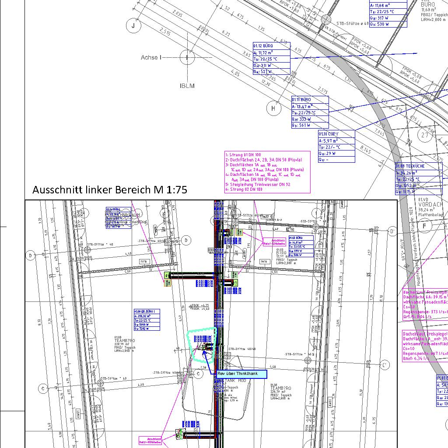
Task: Click legend line '2: Dachflächen 2A, 2B, 3A DN 50'
Action: coord(263,160)
